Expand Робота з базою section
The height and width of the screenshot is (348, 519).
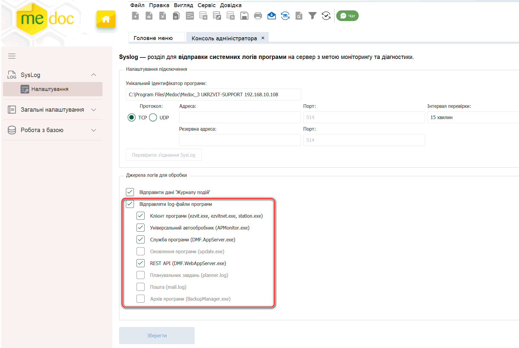click(94, 130)
